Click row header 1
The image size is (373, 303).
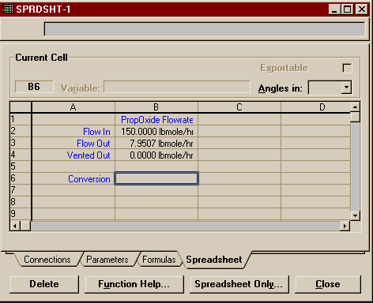coord(21,119)
